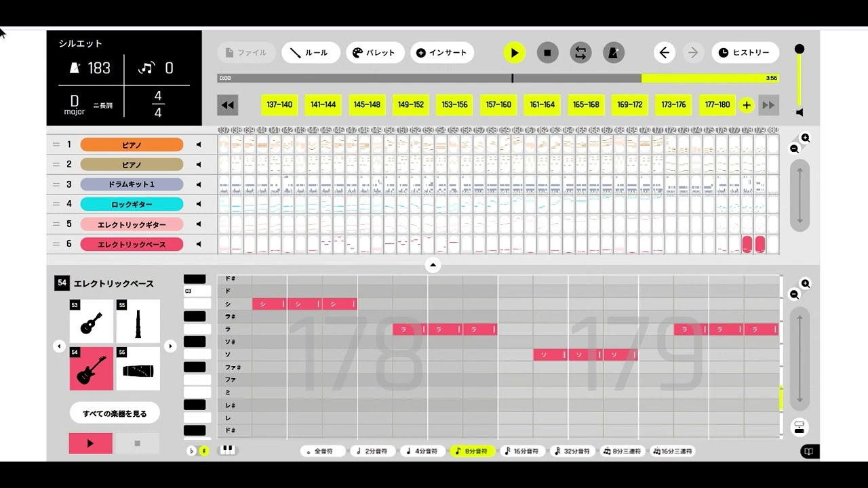Mute the エレクトリックギター track
This screenshot has width=868, height=488.
(x=199, y=224)
